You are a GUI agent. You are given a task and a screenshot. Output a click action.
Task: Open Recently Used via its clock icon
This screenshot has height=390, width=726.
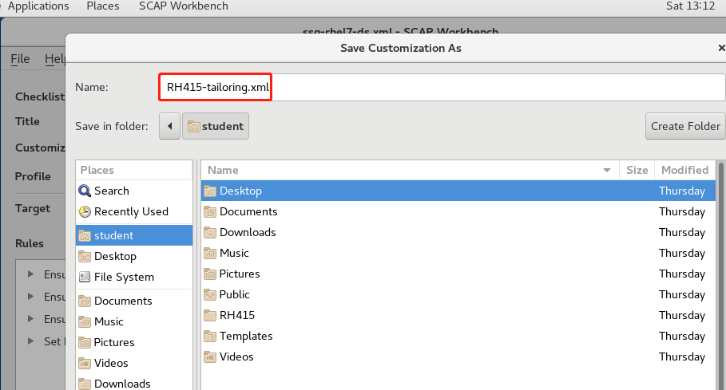(x=85, y=211)
